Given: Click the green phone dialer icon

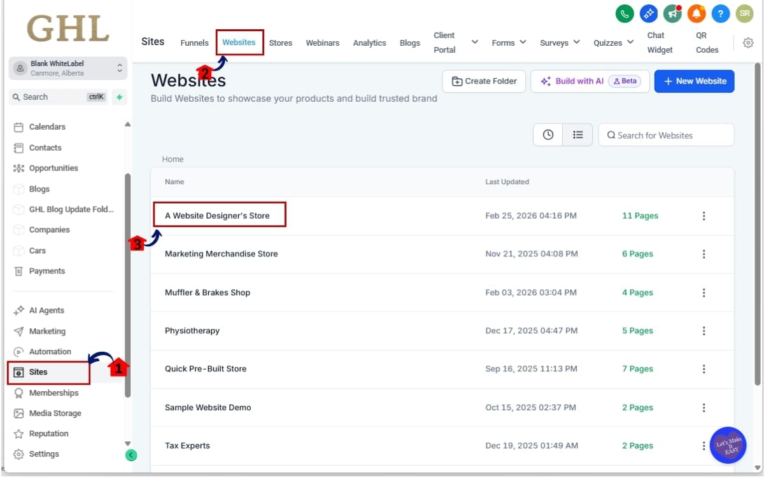Looking at the screenshot, I should click(625, 13).
